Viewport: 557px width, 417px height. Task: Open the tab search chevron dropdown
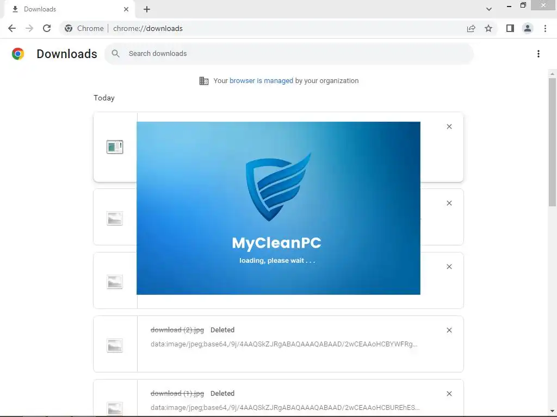coord(489,9)
